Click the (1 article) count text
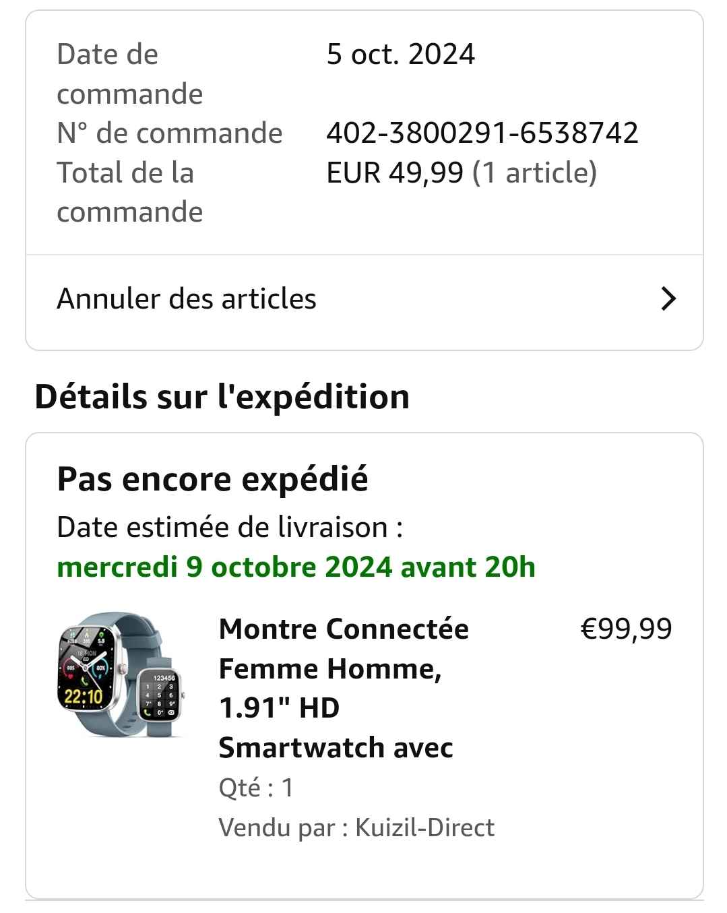The height and width of the screenshot is (913, 727). tap(534, 172)
